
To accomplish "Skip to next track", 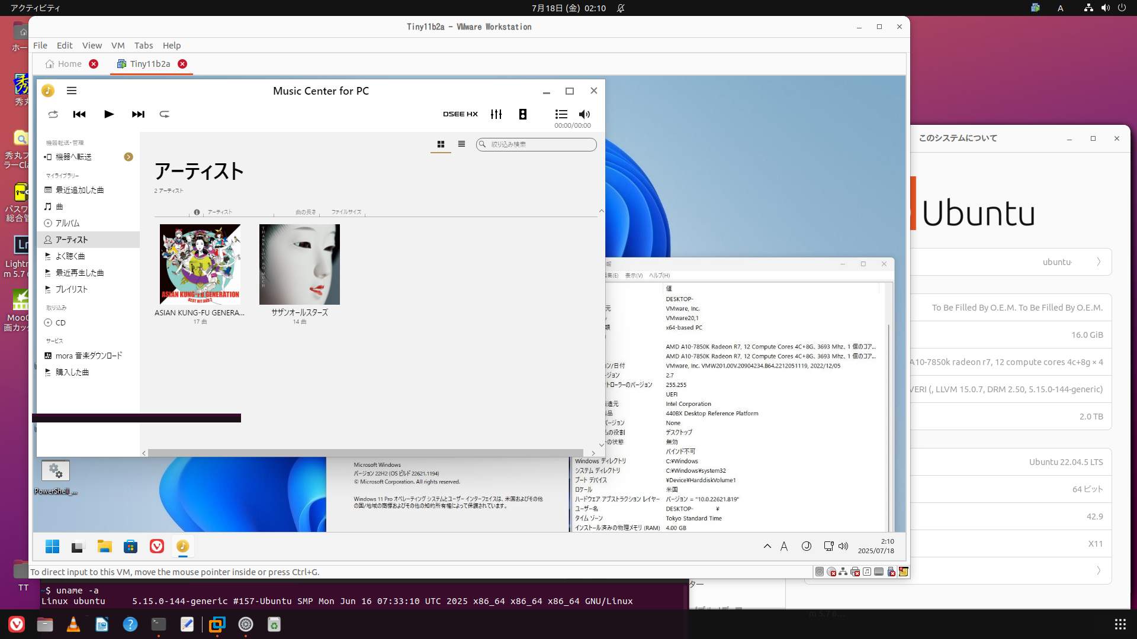I will (x=138, y=114).
